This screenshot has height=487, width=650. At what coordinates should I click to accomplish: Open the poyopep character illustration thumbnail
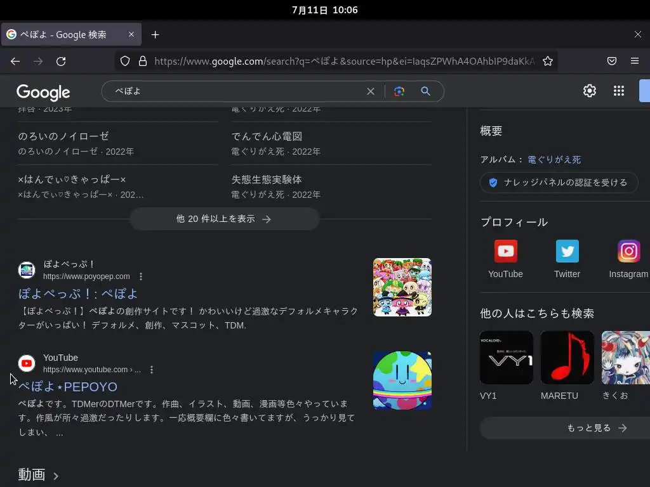pyautogui.click(x=402, y=287)
